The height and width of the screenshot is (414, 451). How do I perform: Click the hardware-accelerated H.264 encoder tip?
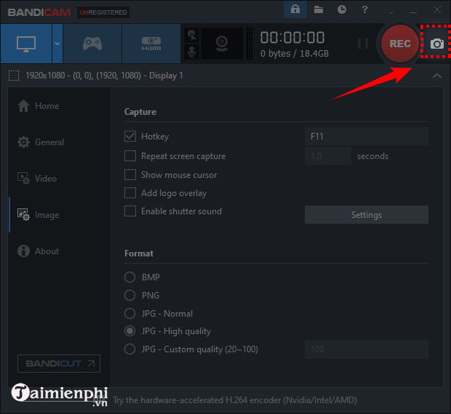click(235, 400)
